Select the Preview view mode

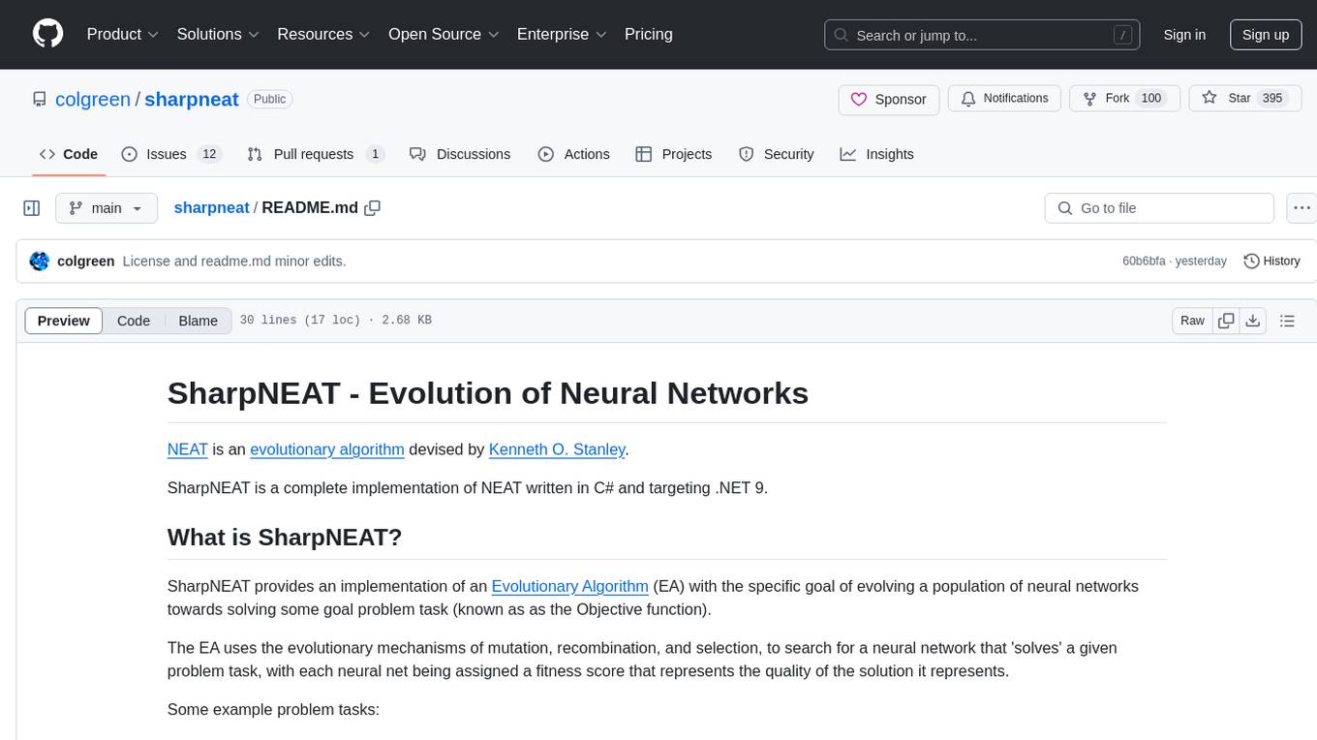tap(64, 321)
